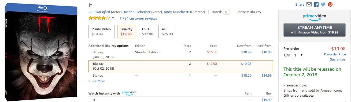Choose the 4K format for $25.00
351x102 pixels.
tap(167, 32)
